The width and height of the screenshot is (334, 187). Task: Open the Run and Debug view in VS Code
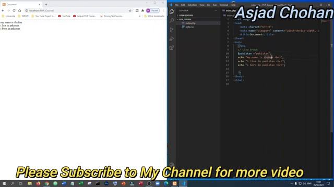(x=172, y=39)
